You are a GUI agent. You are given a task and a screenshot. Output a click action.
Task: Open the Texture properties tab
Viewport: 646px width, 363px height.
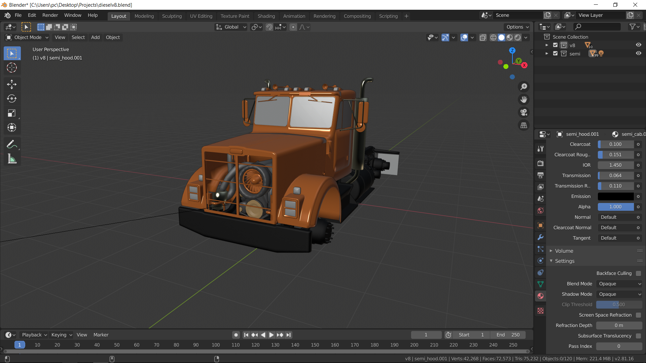540,311
